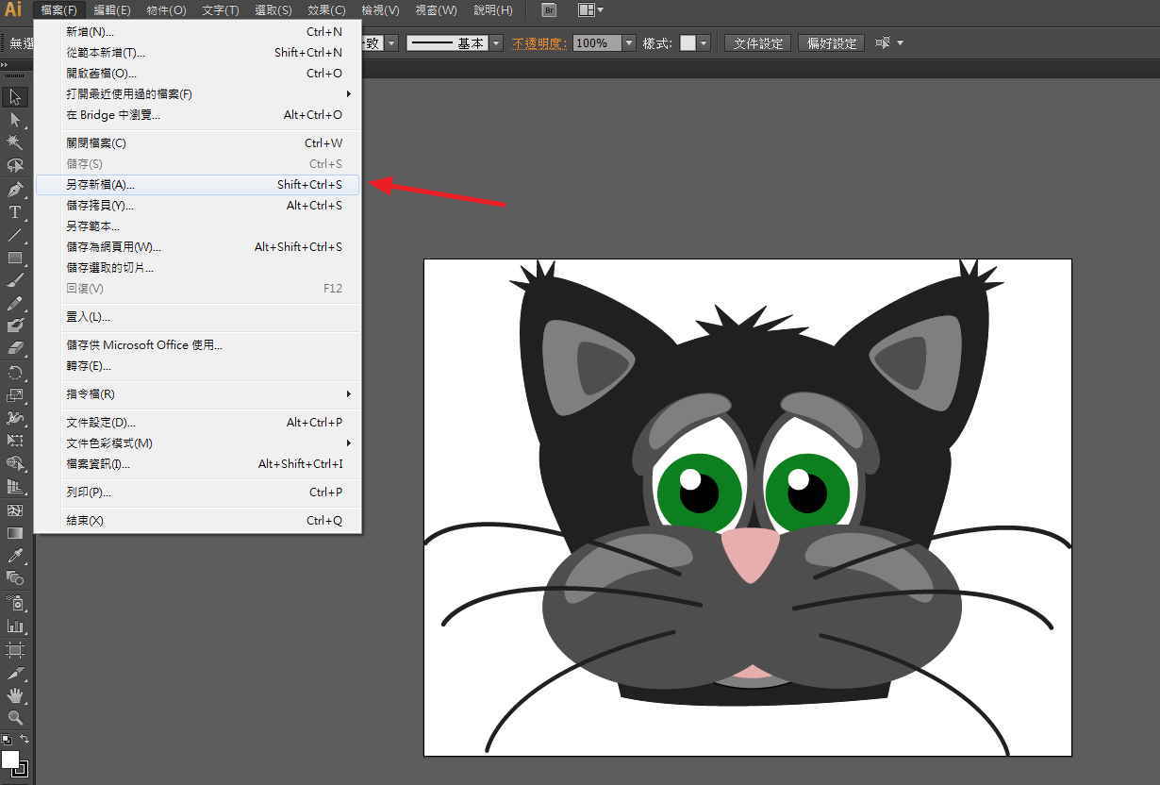Select the Pen tool in toolbar
The width and height of the screenshot is (1160, 785).
pos(15,189)
